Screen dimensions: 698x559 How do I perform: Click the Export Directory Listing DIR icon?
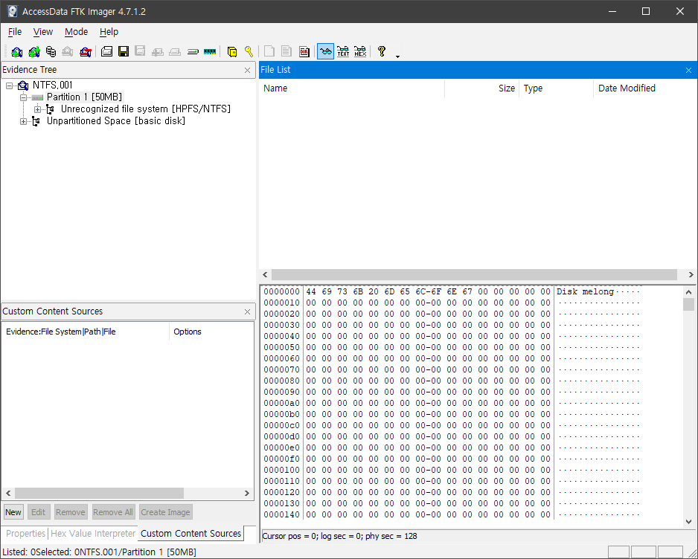point(304,51)
